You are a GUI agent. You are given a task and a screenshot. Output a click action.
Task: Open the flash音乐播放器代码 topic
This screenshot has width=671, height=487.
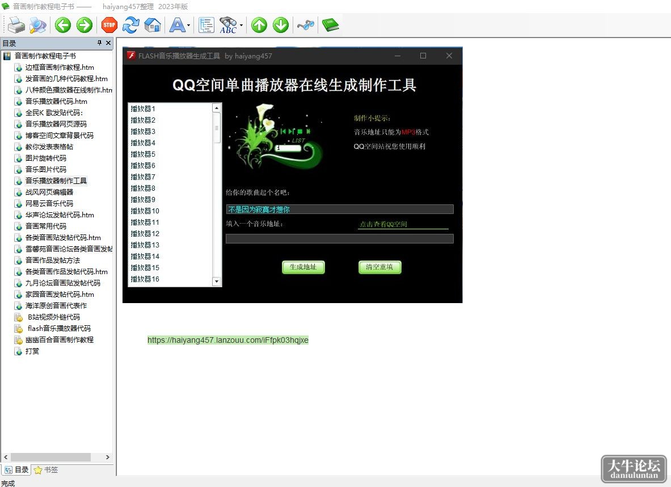[59, 328]
